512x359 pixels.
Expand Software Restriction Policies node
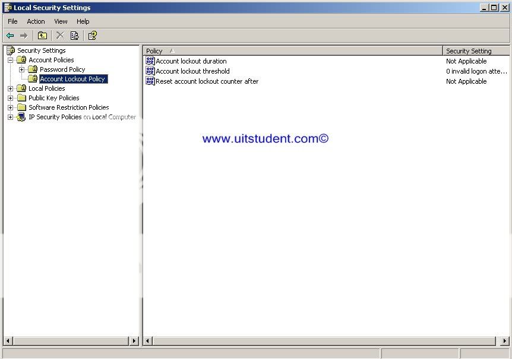[10, 107]
